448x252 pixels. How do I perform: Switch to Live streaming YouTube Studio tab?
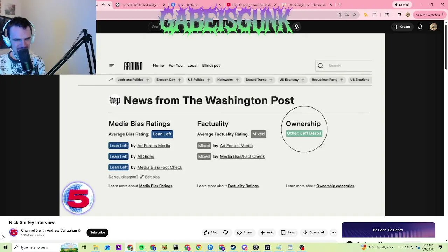coord(251,5)
